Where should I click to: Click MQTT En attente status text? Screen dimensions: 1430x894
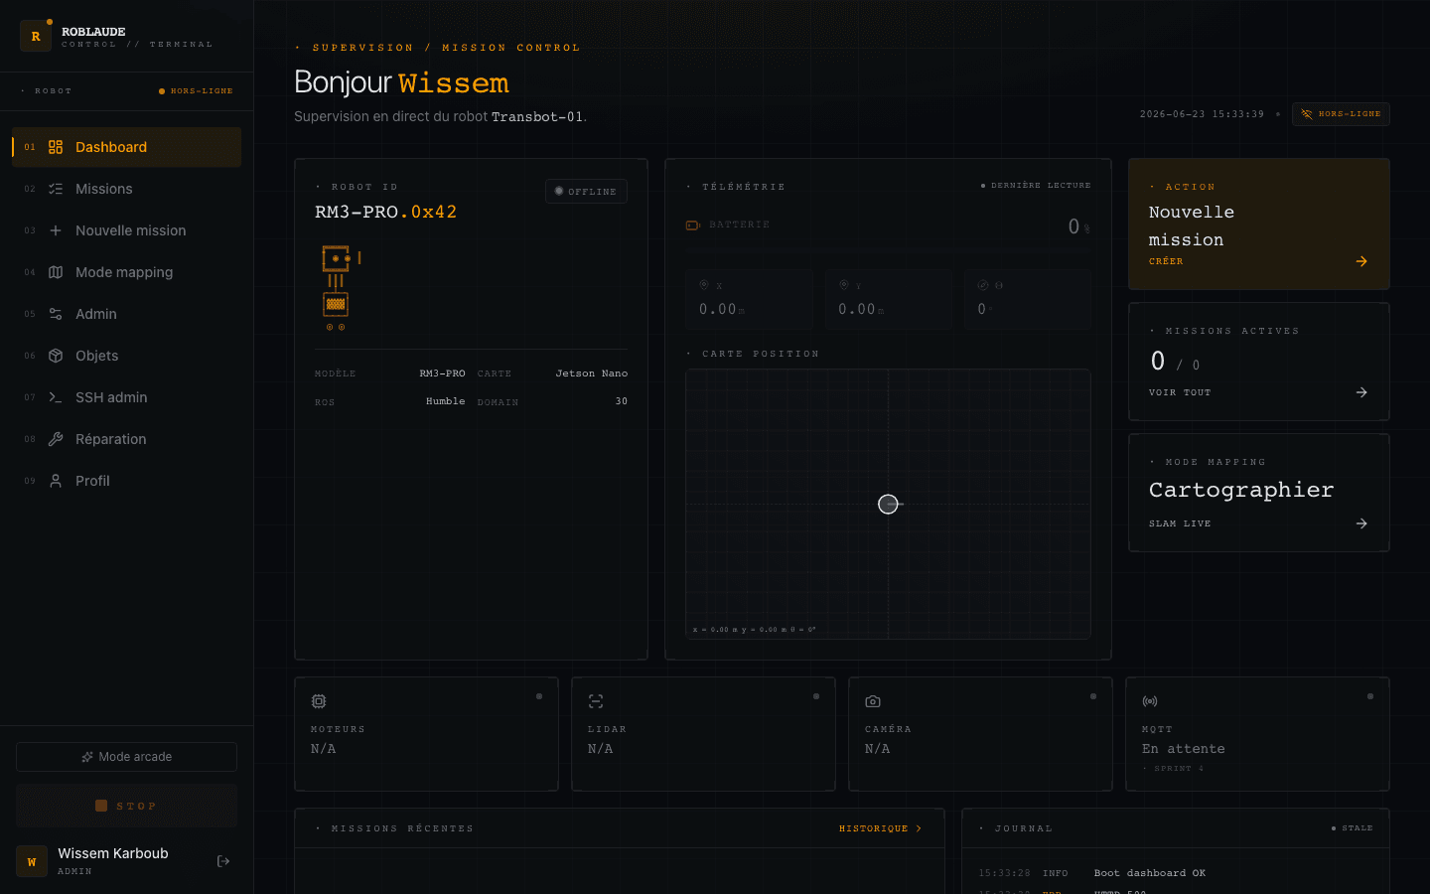pyautogui.click(x=1184, y=749)
